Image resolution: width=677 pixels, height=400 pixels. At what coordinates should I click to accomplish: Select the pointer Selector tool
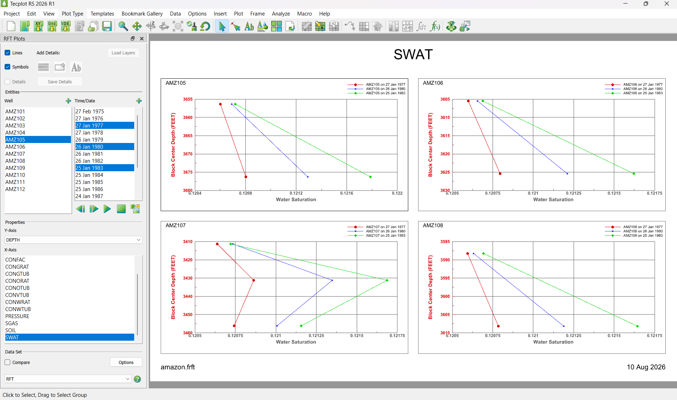(x=222, y=26)
